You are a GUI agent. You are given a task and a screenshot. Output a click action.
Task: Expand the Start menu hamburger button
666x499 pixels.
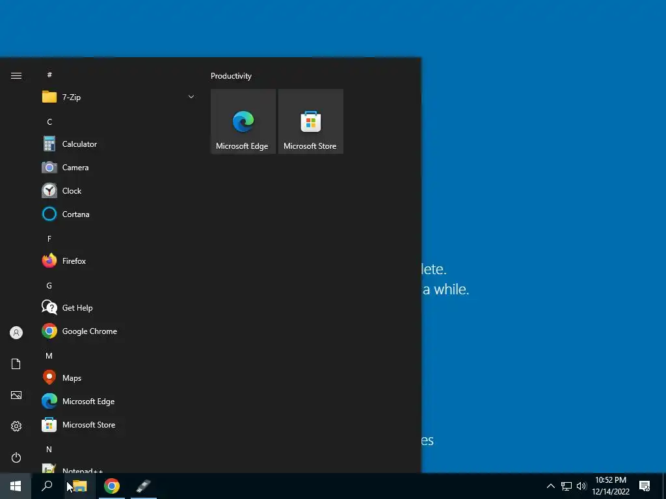click(x=16, y=75)
